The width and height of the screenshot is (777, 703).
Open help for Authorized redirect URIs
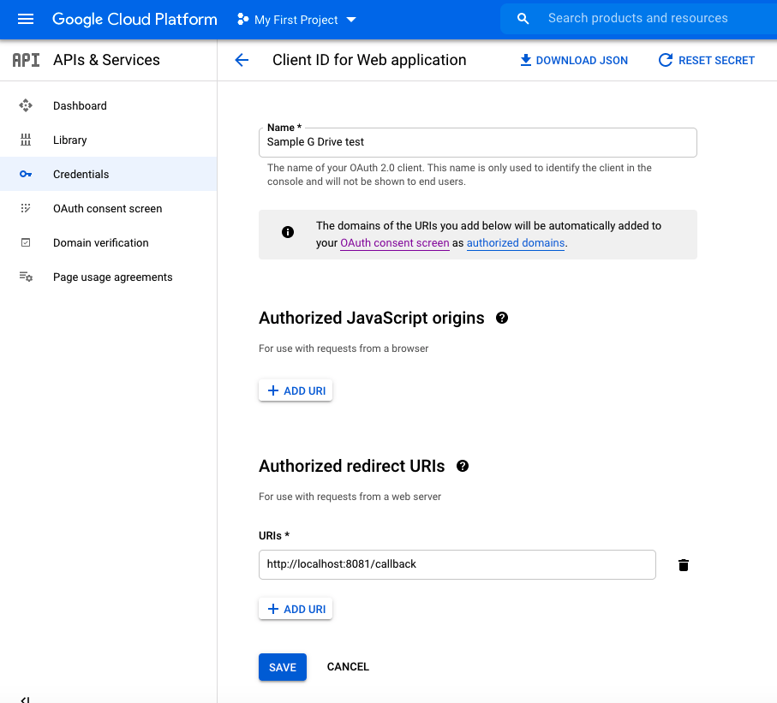click(x=463, y=466)
